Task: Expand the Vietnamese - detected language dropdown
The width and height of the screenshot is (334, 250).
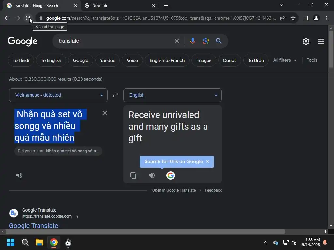Action: click(x=58, y=95)
